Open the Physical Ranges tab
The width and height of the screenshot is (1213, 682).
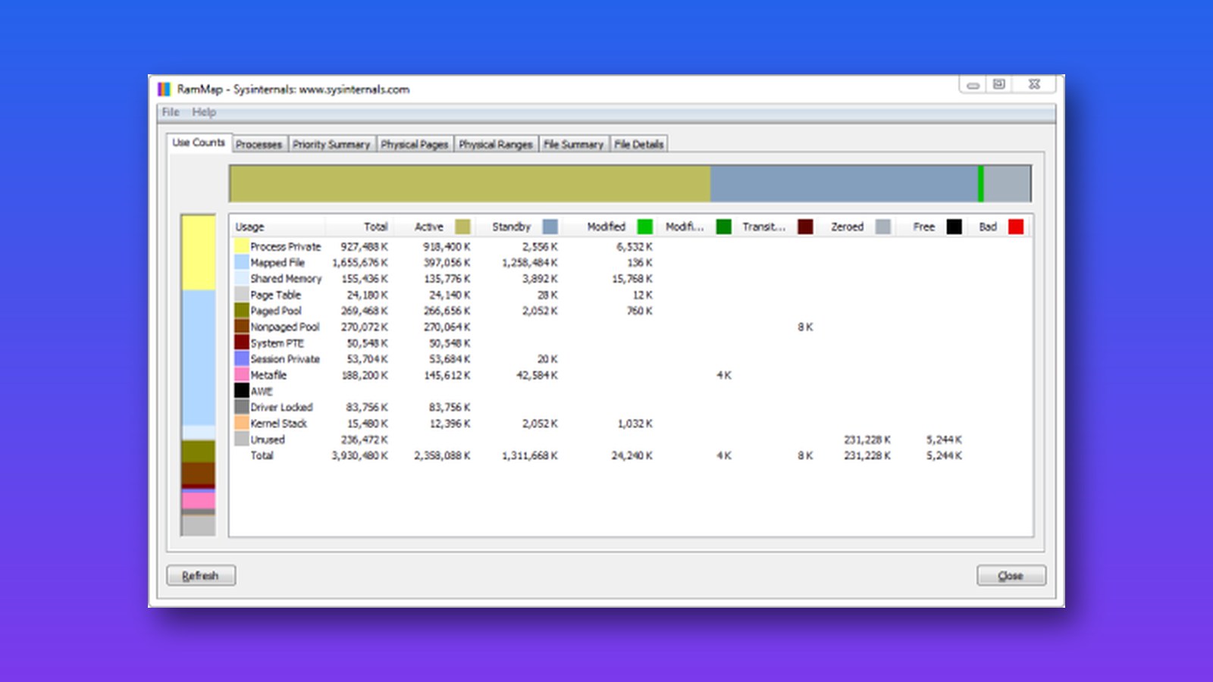click(x=496, y=144)
